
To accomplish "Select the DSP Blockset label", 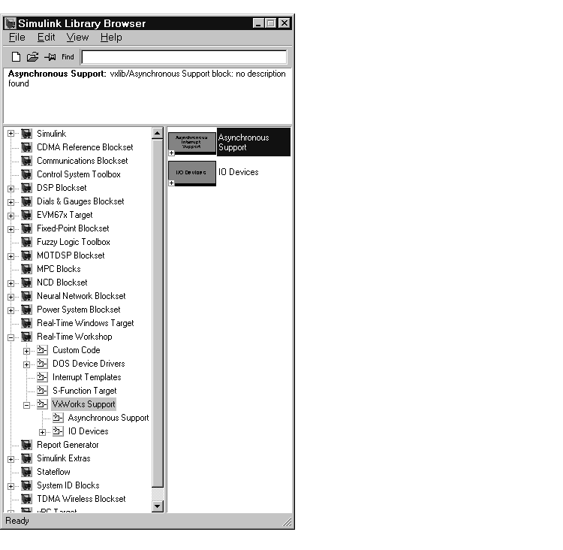I will (x=62, y=188).
